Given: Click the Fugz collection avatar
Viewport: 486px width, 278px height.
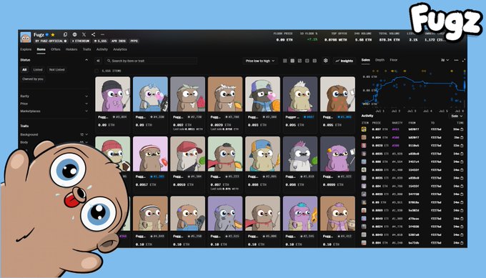Looking at the screenshot, I should (26, 37).
